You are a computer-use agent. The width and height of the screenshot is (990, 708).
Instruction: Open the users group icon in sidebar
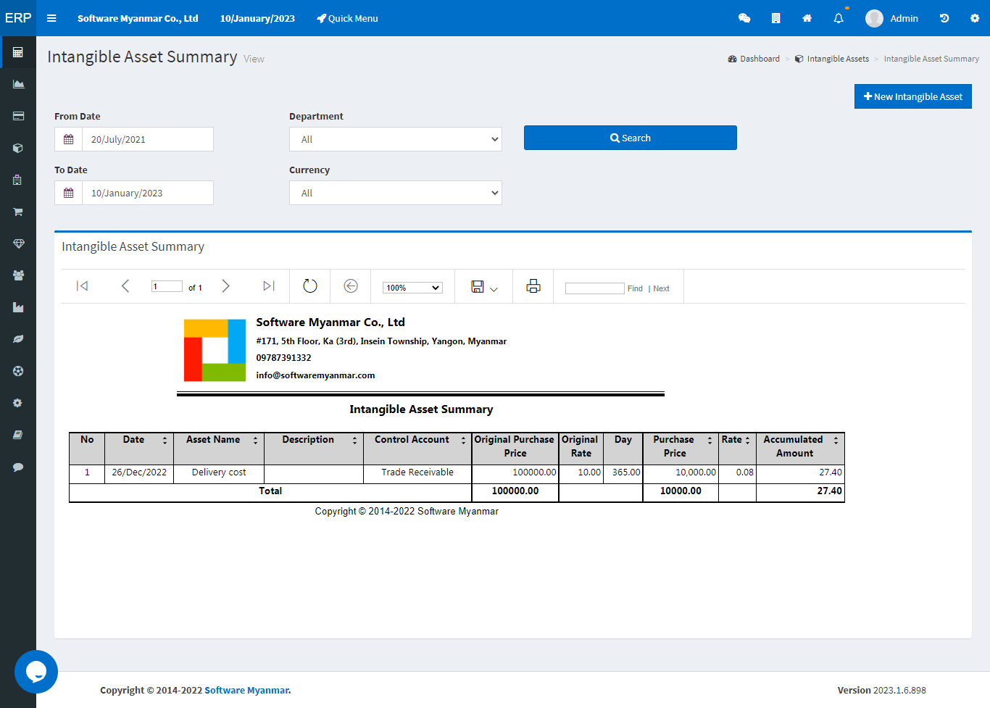18,275
